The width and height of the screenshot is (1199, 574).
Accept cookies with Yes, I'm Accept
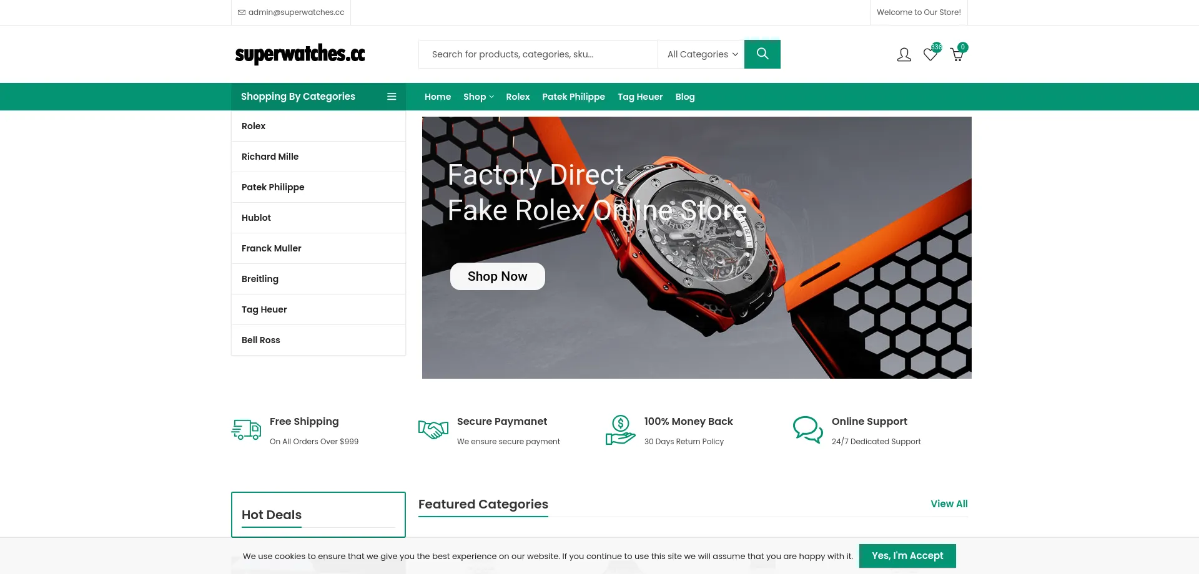click(907, 556)
